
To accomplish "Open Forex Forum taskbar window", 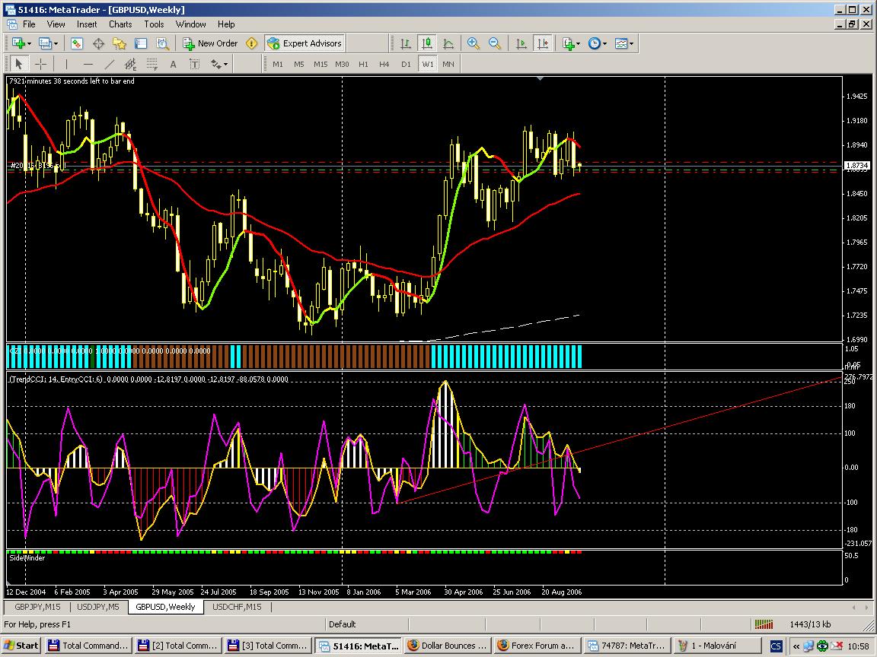I will (x=539, y=646).
